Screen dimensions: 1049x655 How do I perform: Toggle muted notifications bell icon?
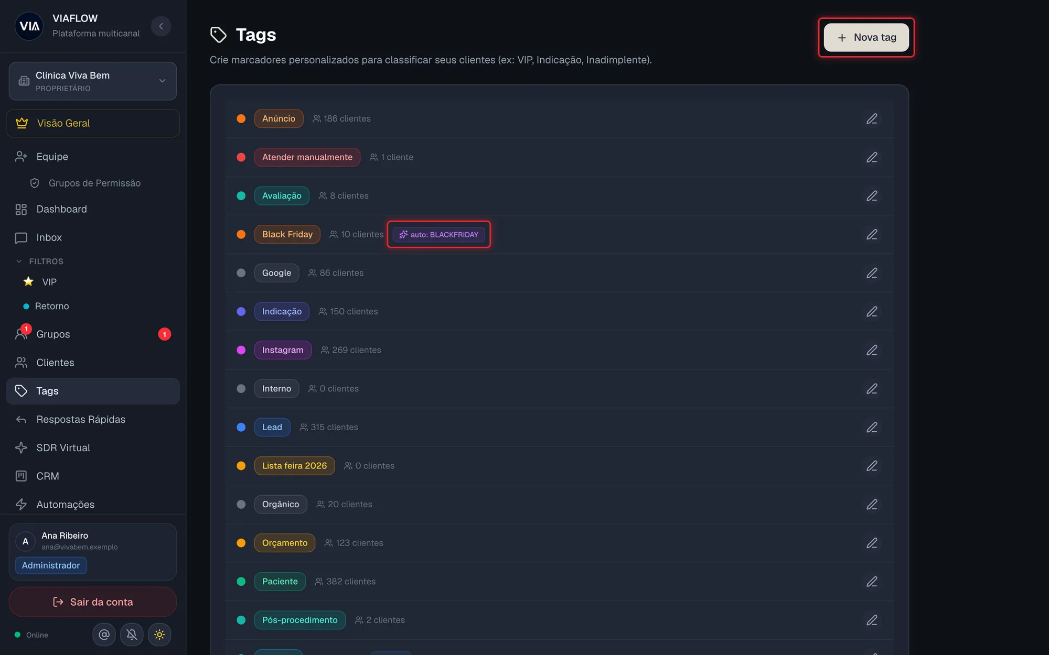click(x=132, y=635)
